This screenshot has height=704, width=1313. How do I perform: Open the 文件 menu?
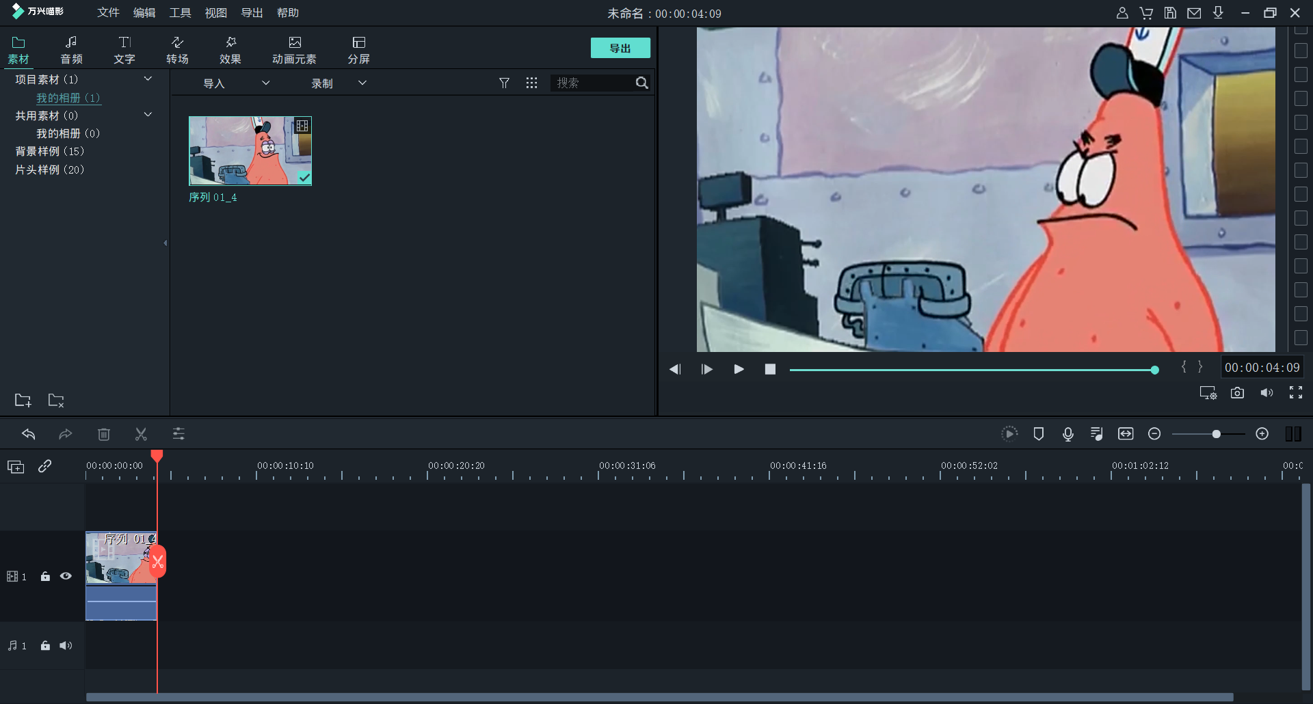coord(108,13)
